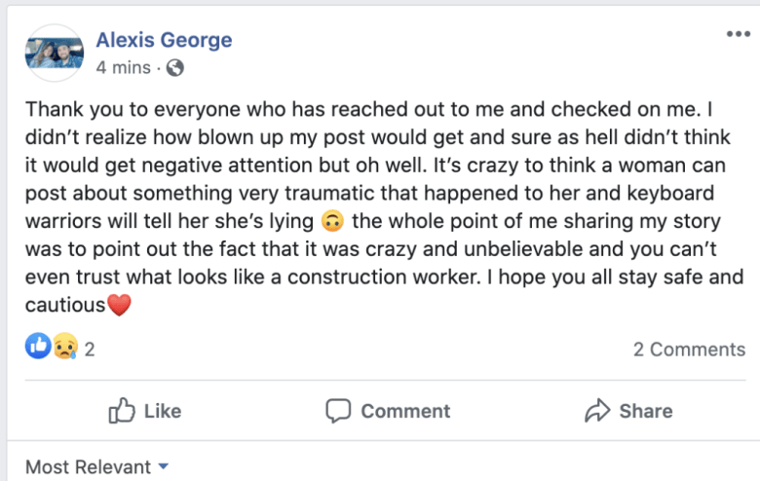Click the blue thumbs-up reaction icon
760x481 pixels.
pos(38,347)
